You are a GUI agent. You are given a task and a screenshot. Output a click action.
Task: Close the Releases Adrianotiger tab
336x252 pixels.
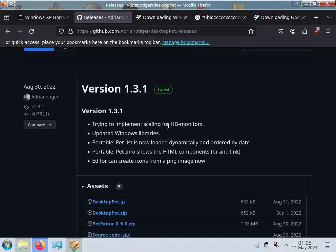click(127, 18)
